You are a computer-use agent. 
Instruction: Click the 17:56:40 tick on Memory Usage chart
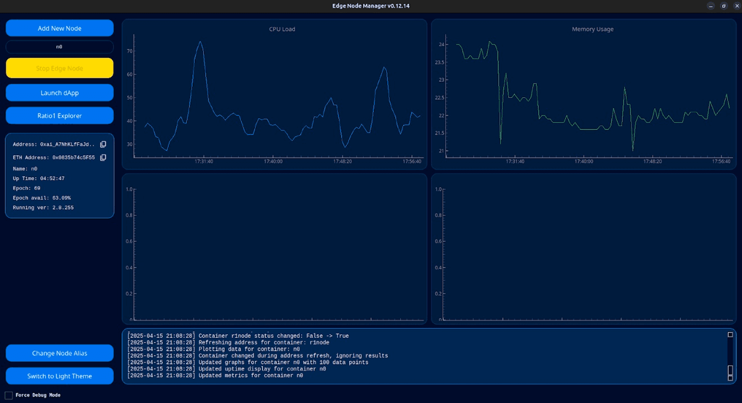tap(721, 162)
